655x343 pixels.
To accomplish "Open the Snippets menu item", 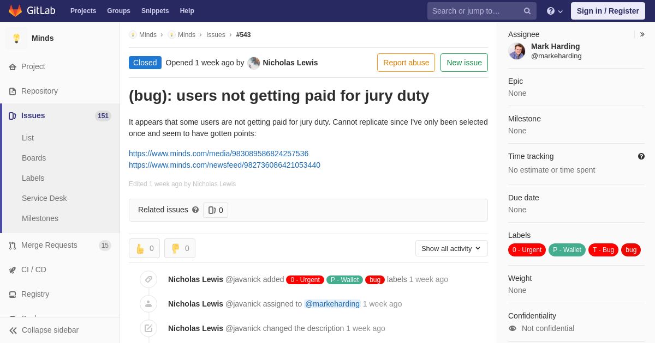I will 155,11.
